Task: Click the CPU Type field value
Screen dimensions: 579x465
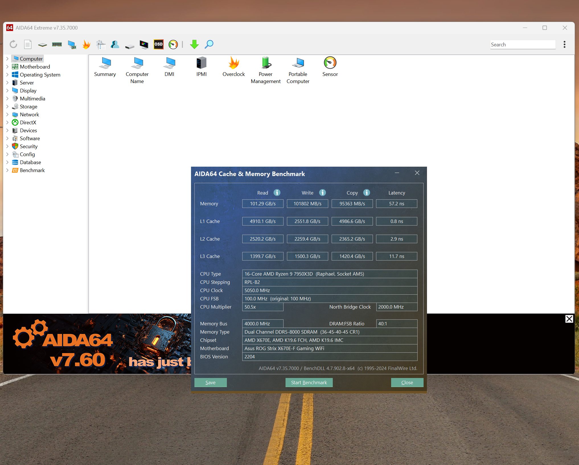Action: pos(330,274)
